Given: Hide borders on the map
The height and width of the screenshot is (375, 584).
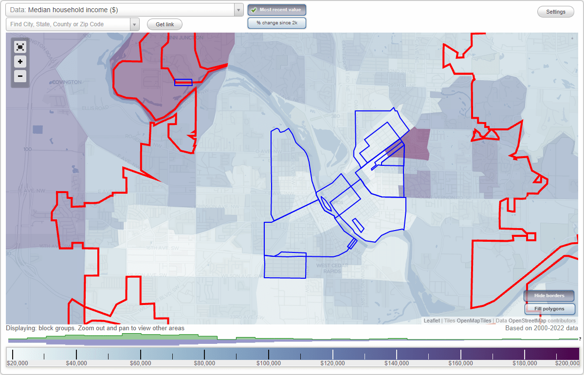Looking at the screenshot, I should coord(549,295).
